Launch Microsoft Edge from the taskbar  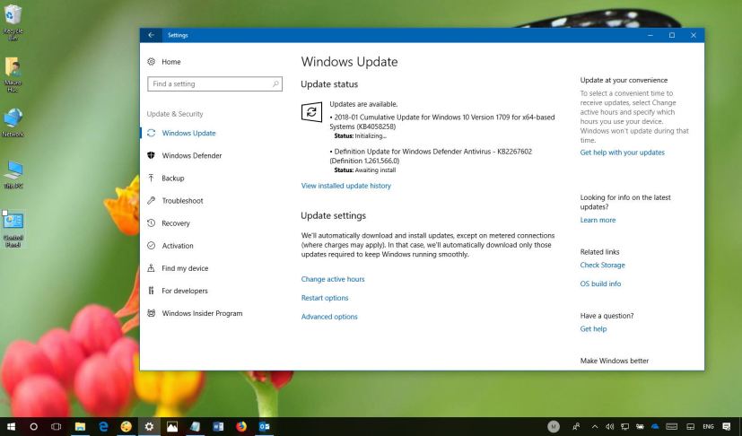(x=103, y=426)
